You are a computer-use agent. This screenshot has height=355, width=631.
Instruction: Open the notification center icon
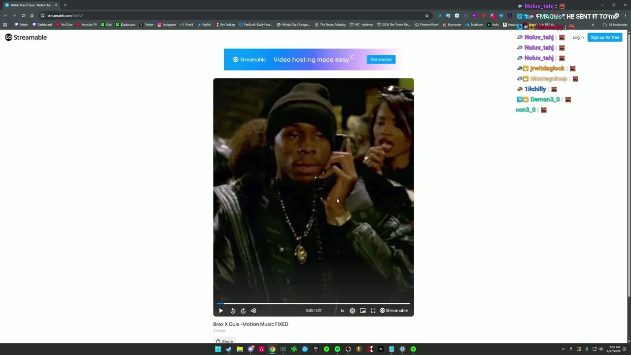[625, 349]
